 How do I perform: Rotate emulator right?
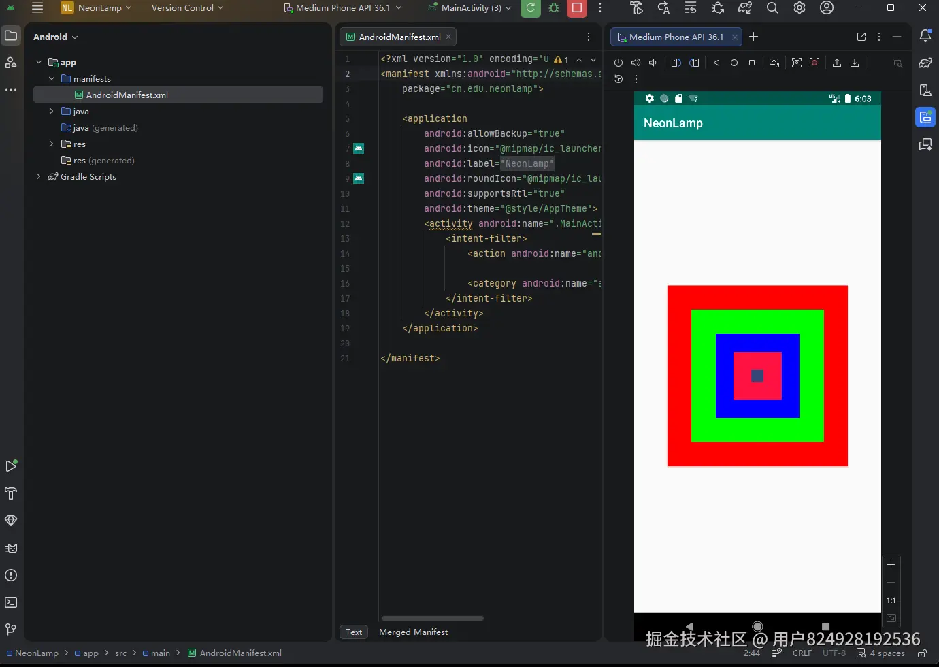point(694,63)
